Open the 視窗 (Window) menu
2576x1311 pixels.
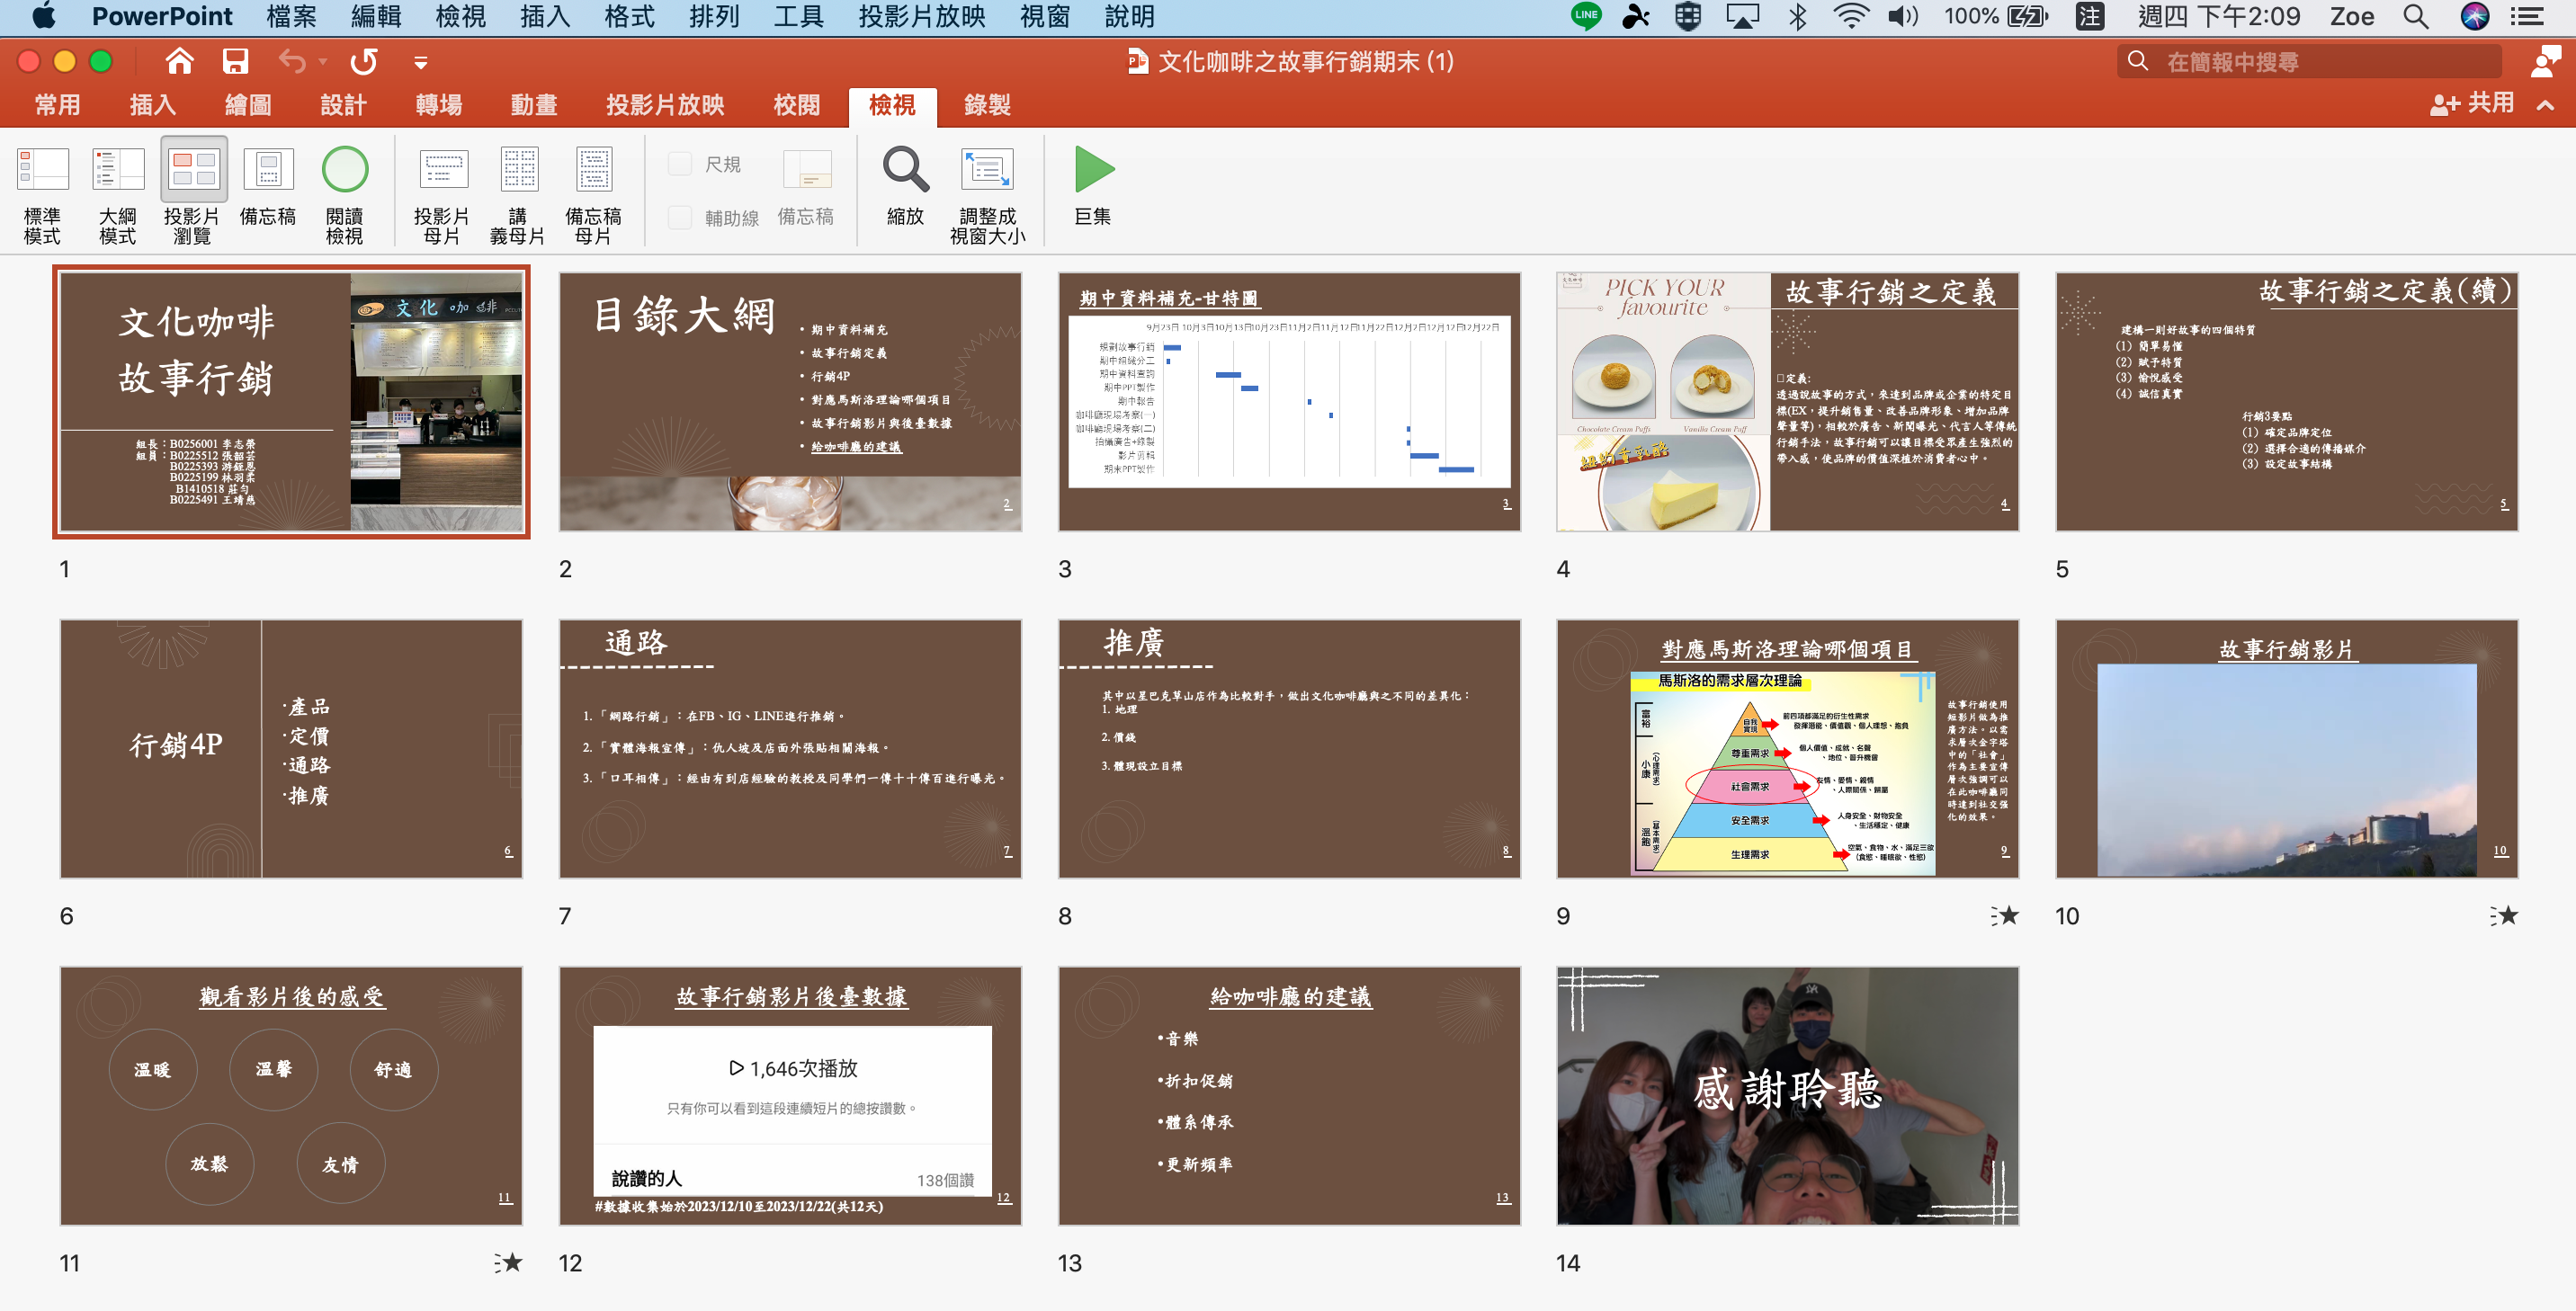(x=1044, y=16)
